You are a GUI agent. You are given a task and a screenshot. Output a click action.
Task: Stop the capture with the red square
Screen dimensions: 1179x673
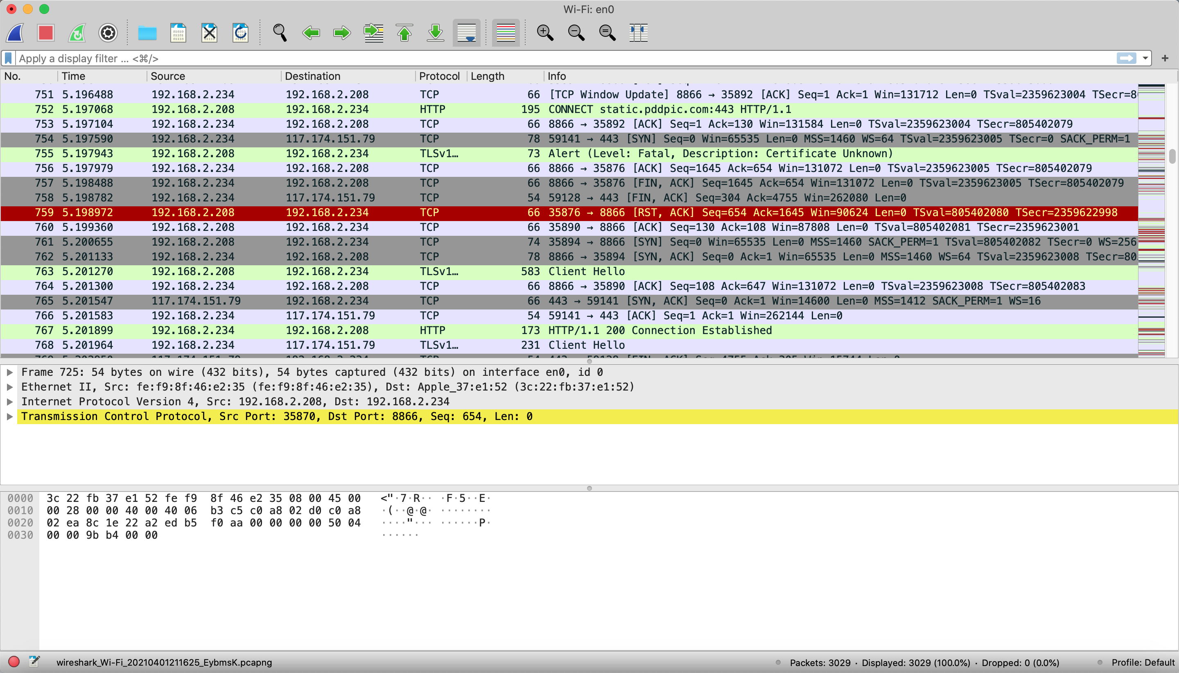[x=46, y=33]
